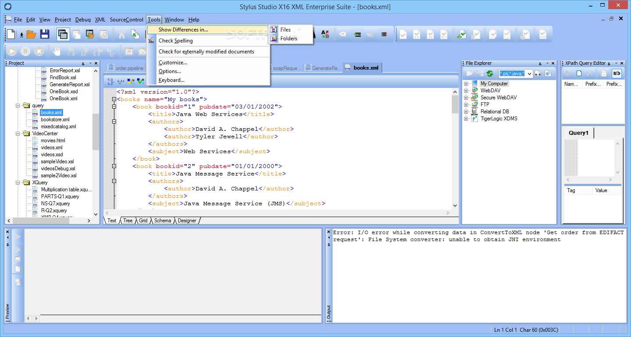Click the check well-formed editor icon
Image resolution: width=631 pixels, height=337 pixels.
click(x=131, y=81)
